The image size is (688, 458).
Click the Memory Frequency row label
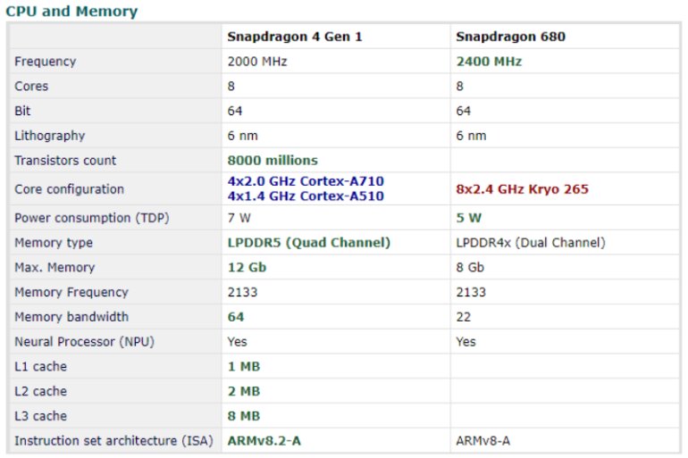click(x=71, y=292)
